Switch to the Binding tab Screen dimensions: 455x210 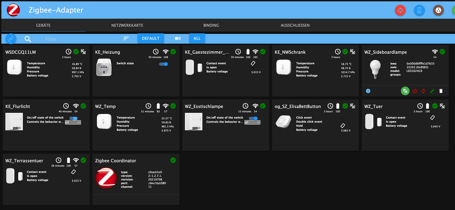click(211, 25)
